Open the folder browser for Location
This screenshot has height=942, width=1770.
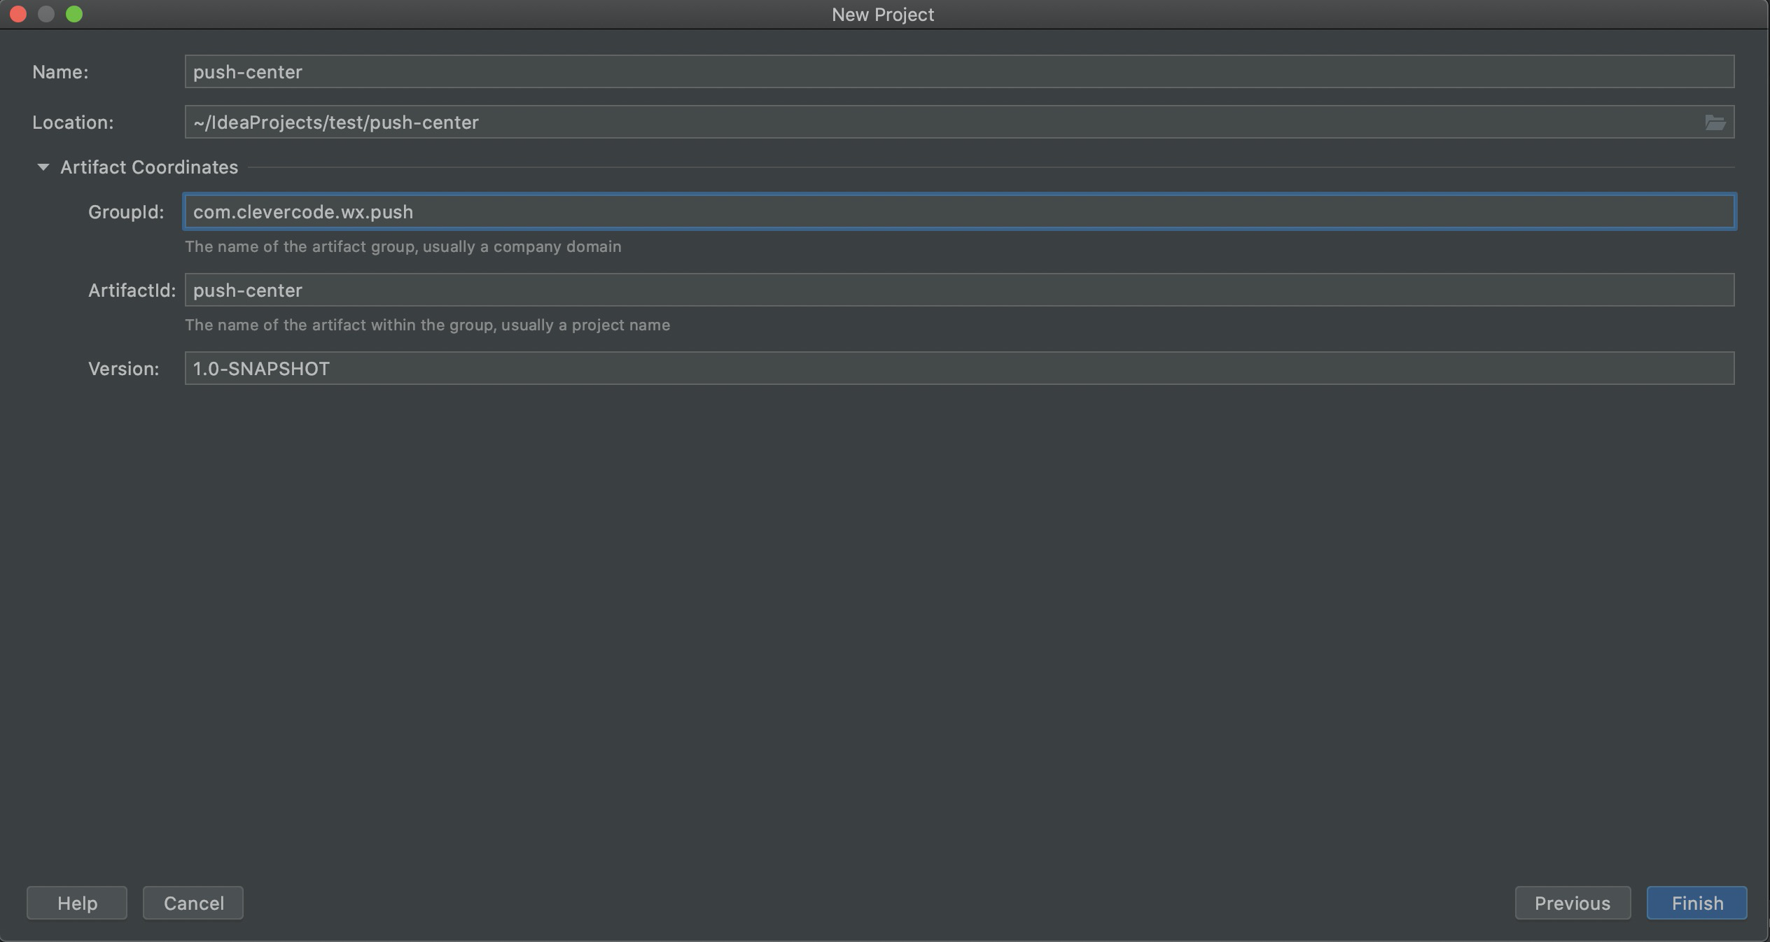click(x=1713, y=122)
